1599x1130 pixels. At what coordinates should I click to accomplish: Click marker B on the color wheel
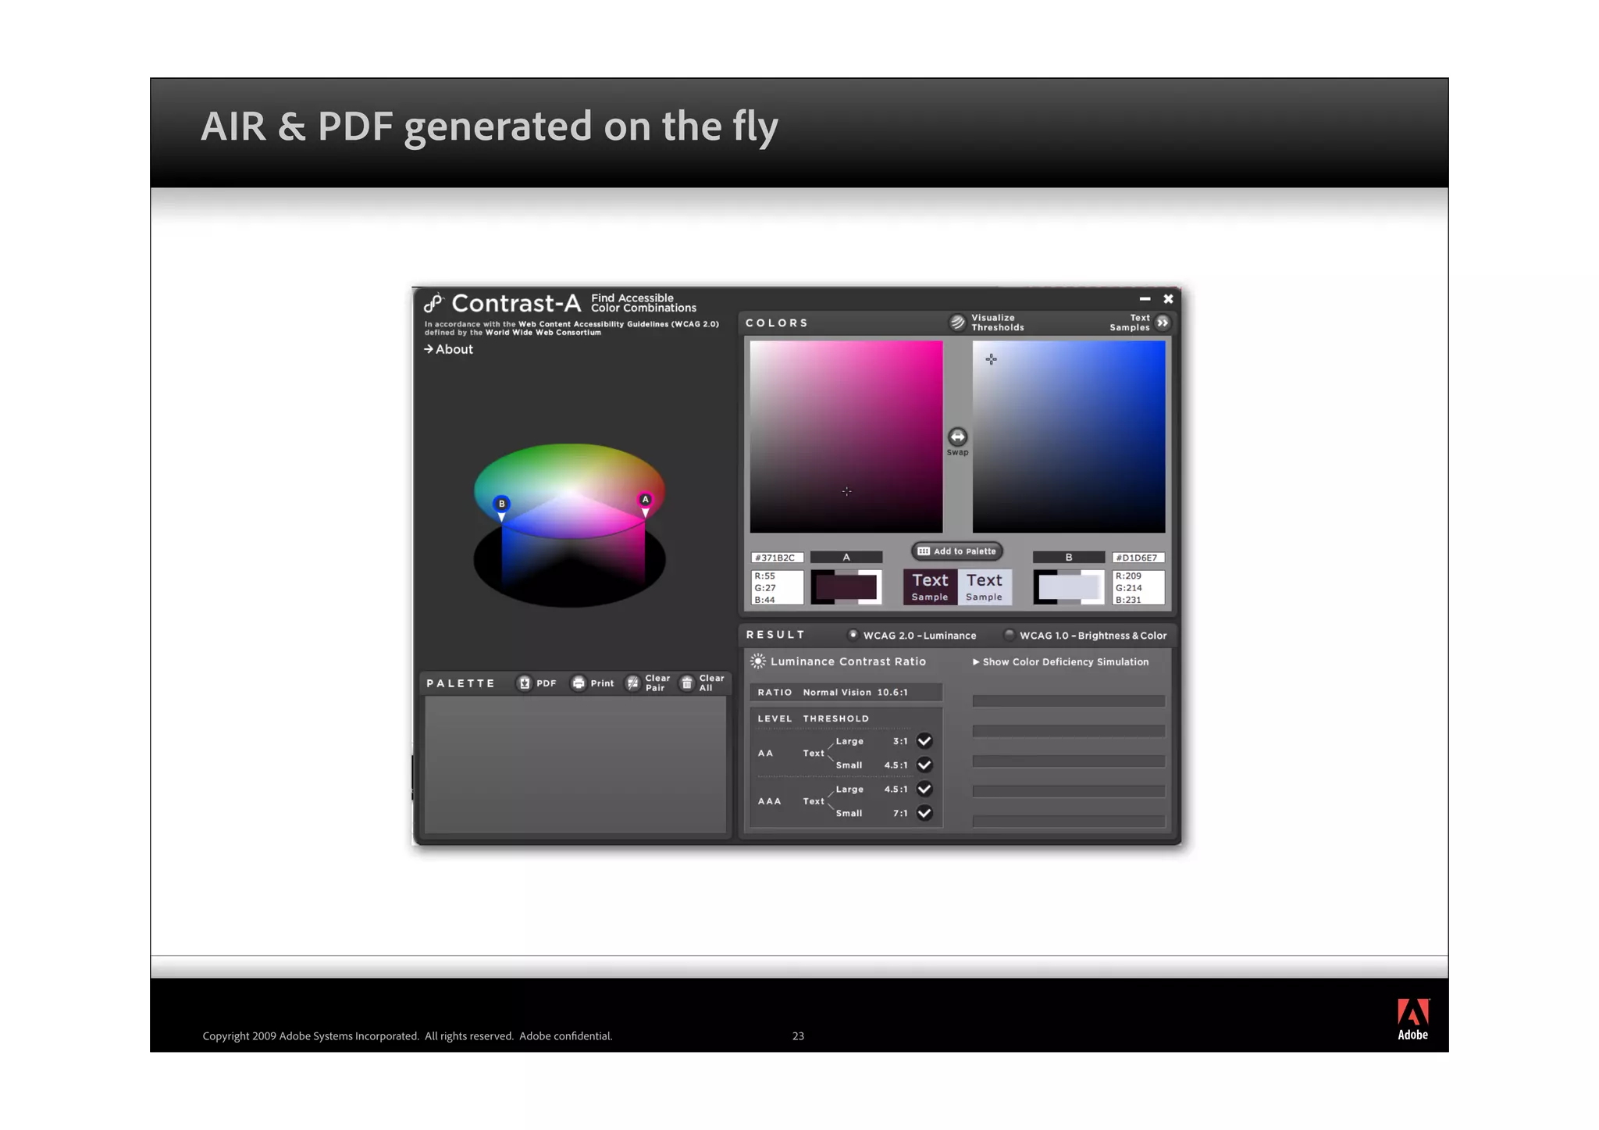tap(501, 504)
